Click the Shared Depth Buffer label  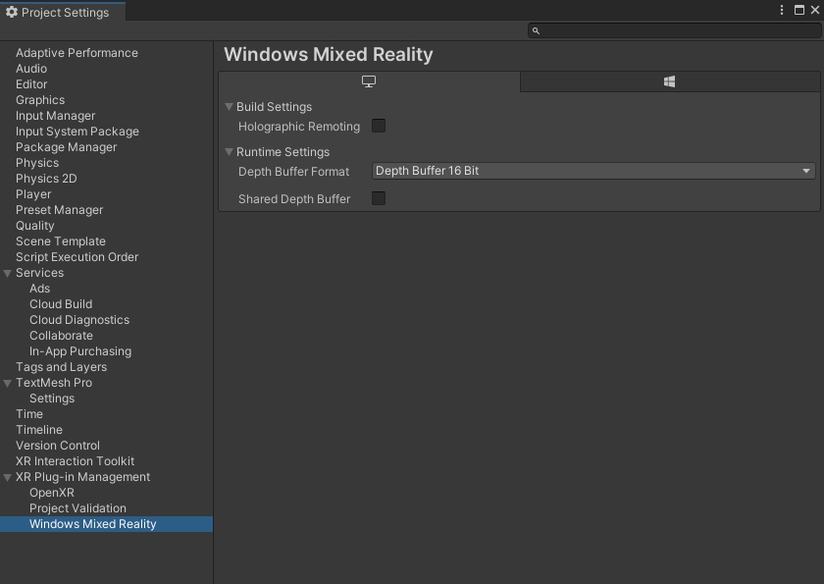click(x=293, y=199)
